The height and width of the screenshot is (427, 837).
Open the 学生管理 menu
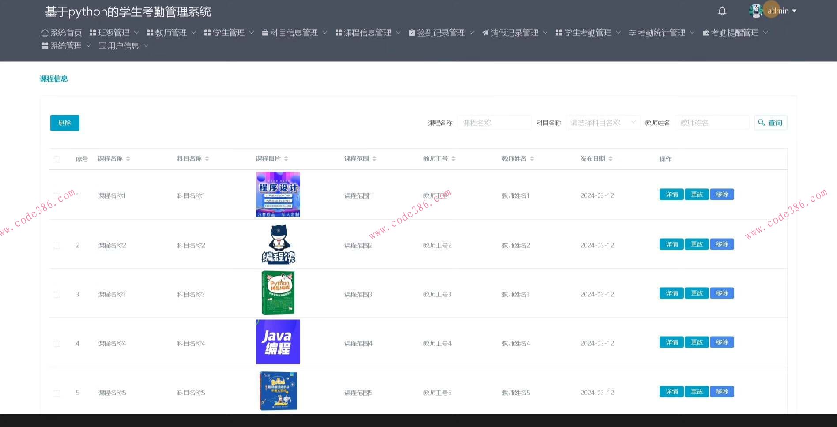[x=228, y=32]
